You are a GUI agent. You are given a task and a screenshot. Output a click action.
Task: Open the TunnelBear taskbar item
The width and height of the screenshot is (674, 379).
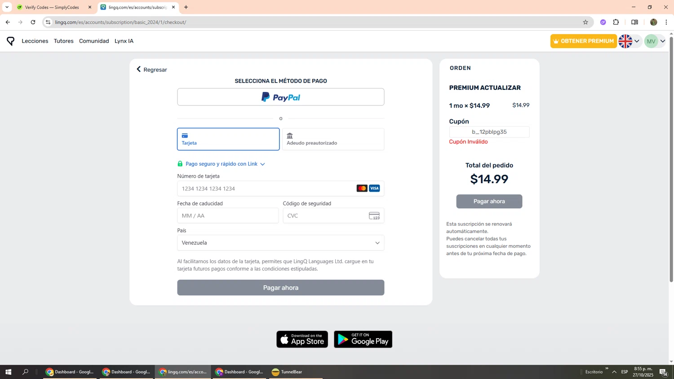click(296, 372)
